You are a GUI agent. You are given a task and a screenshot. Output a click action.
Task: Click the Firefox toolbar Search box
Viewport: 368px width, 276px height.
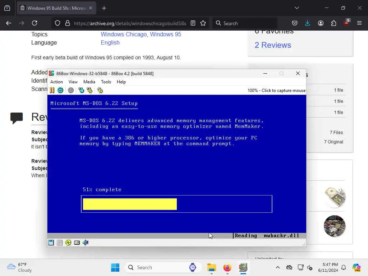pos(245,23)
